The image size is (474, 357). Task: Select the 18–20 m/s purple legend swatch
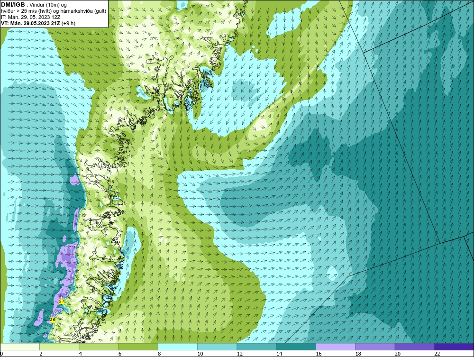[375, 347]
